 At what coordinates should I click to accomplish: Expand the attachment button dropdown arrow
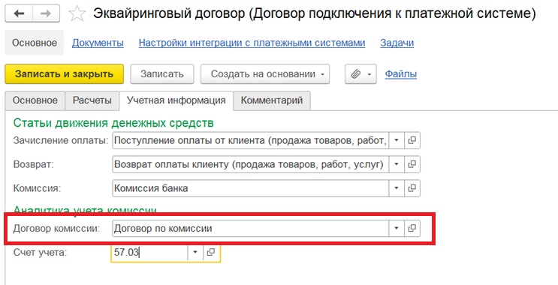point(369,74)
